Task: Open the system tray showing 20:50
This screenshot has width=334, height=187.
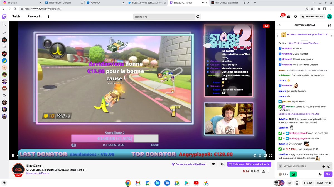Action: click(323, 183)
